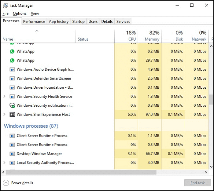
Task: Expand Windows Security Health Service row
Action: (x=4, y=97)
